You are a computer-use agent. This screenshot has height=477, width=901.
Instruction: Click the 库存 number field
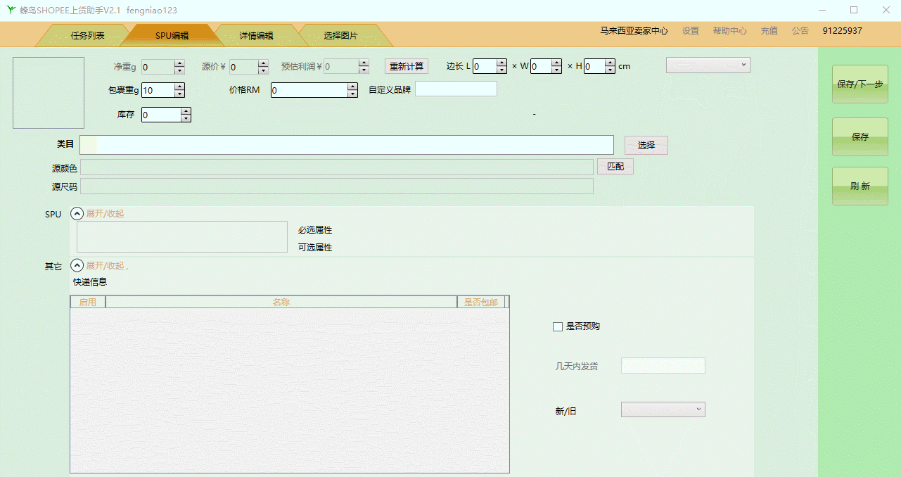(161, 115)
